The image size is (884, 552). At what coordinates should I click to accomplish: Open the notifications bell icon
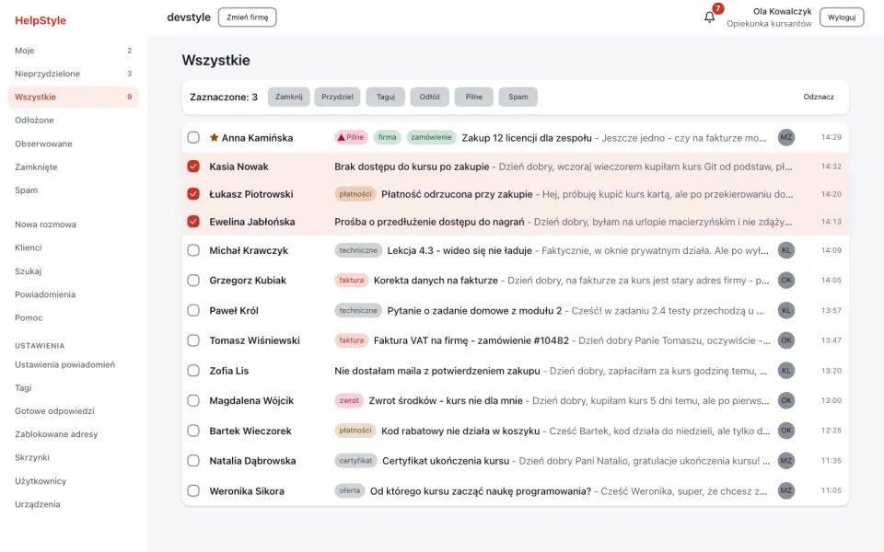pyautogui.click(x=709, y=17)
